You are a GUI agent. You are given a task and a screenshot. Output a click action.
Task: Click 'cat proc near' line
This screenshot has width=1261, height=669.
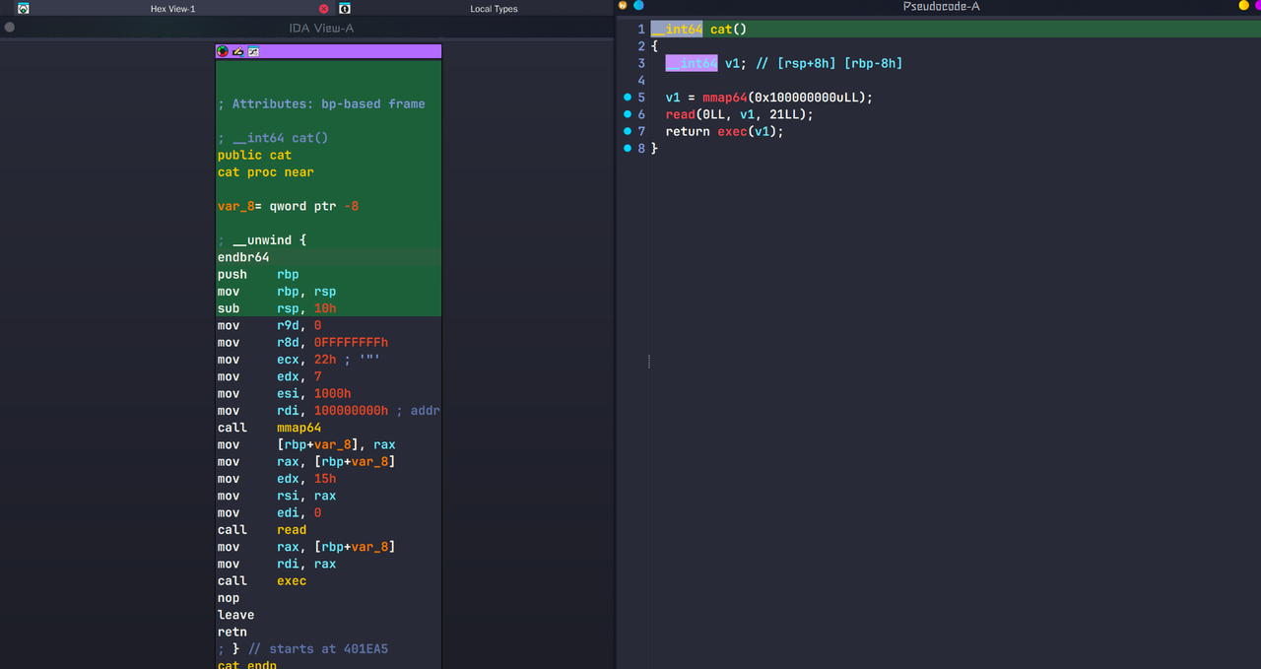(266, 171)
